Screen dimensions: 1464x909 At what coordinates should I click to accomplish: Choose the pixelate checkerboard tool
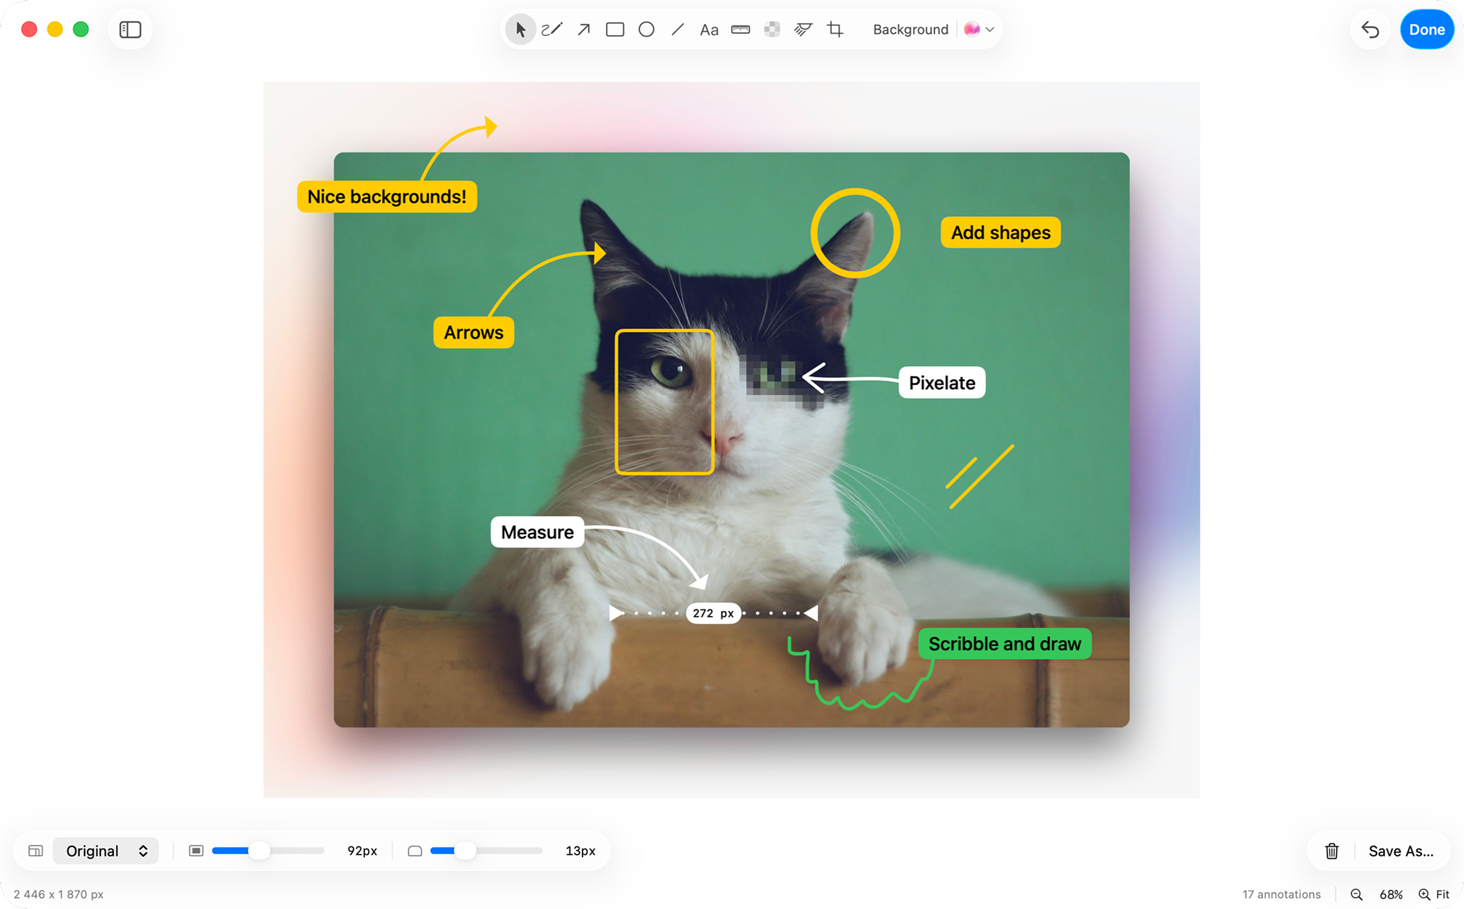pyautogui.click(x=772, y=30)
